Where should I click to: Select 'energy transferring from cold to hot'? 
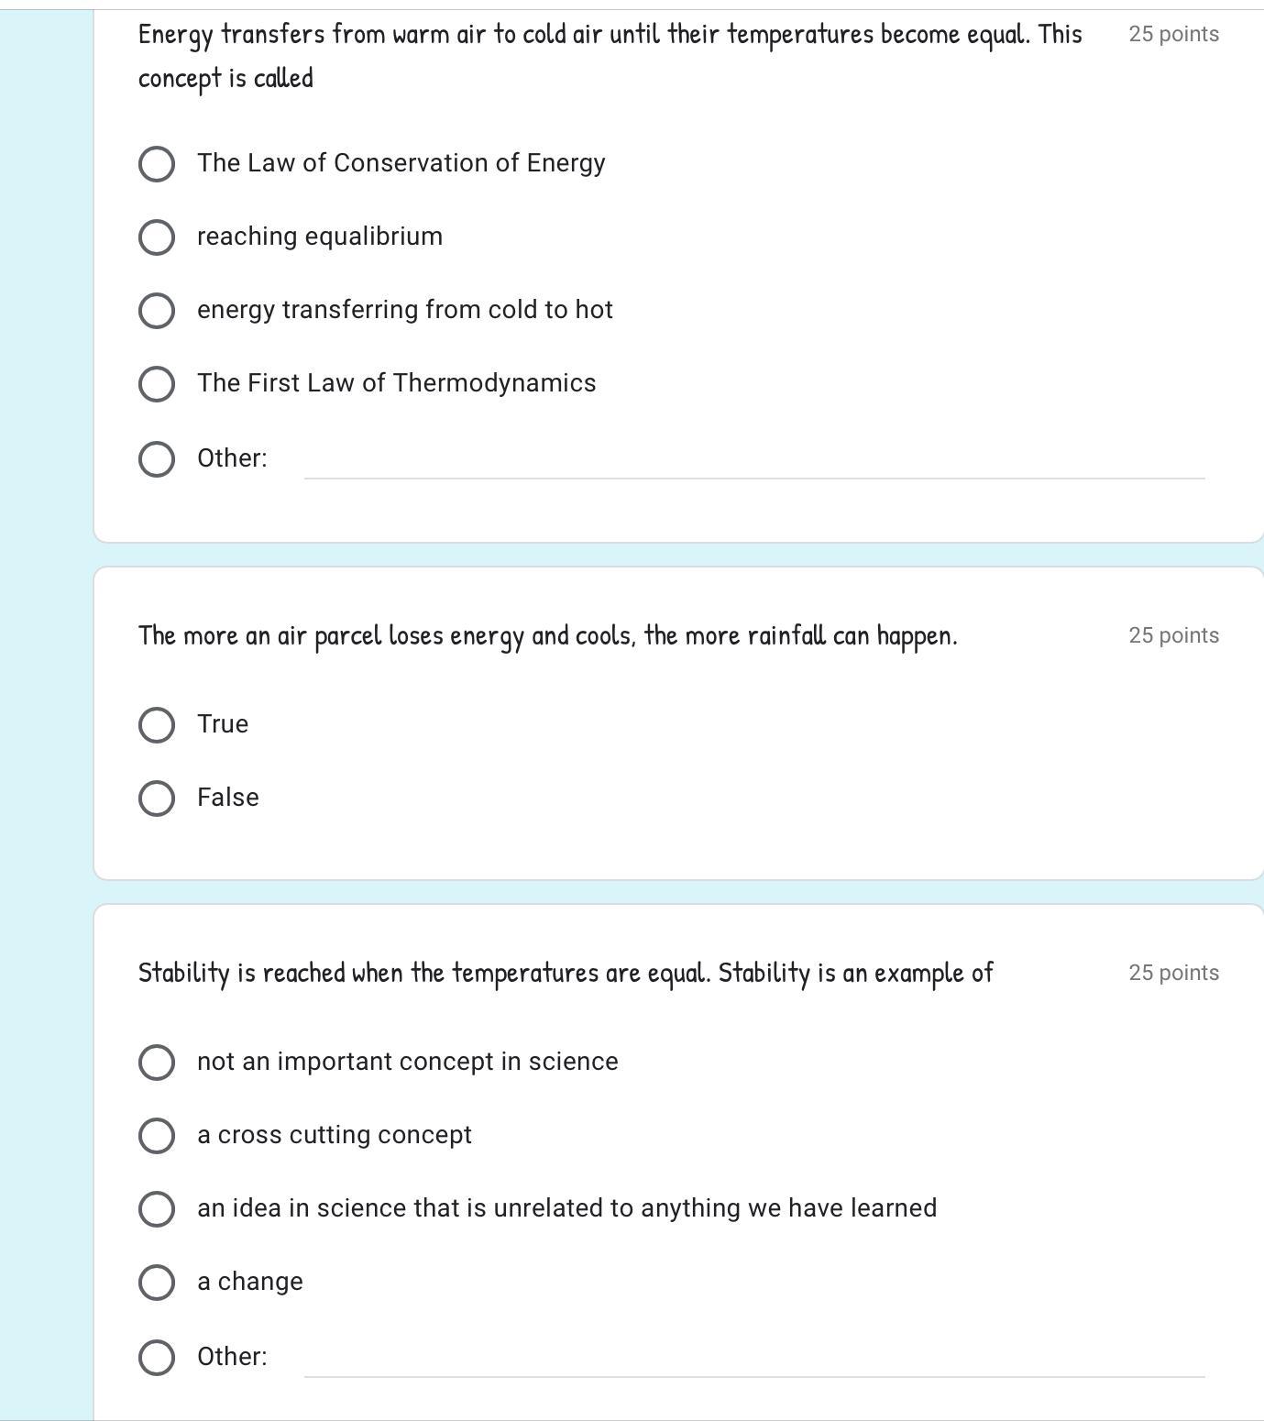pyautogui.click(x=157, y=311)
